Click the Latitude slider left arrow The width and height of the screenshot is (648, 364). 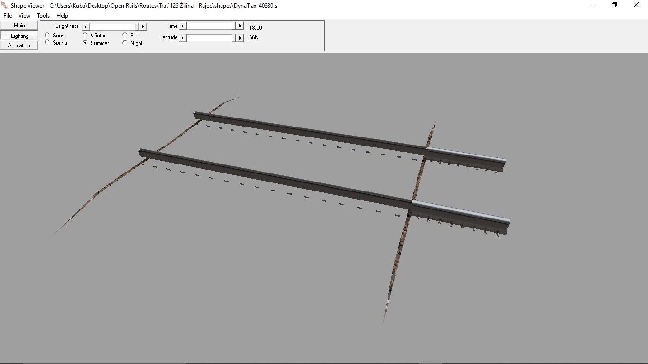point(183,38)
